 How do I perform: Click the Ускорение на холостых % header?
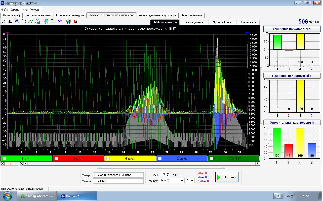pyautogui.click(x=292, y=29)
